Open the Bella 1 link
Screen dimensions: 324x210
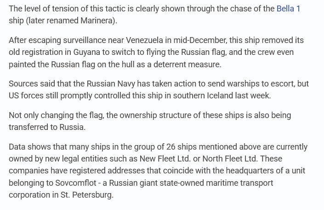coord(288,9)
